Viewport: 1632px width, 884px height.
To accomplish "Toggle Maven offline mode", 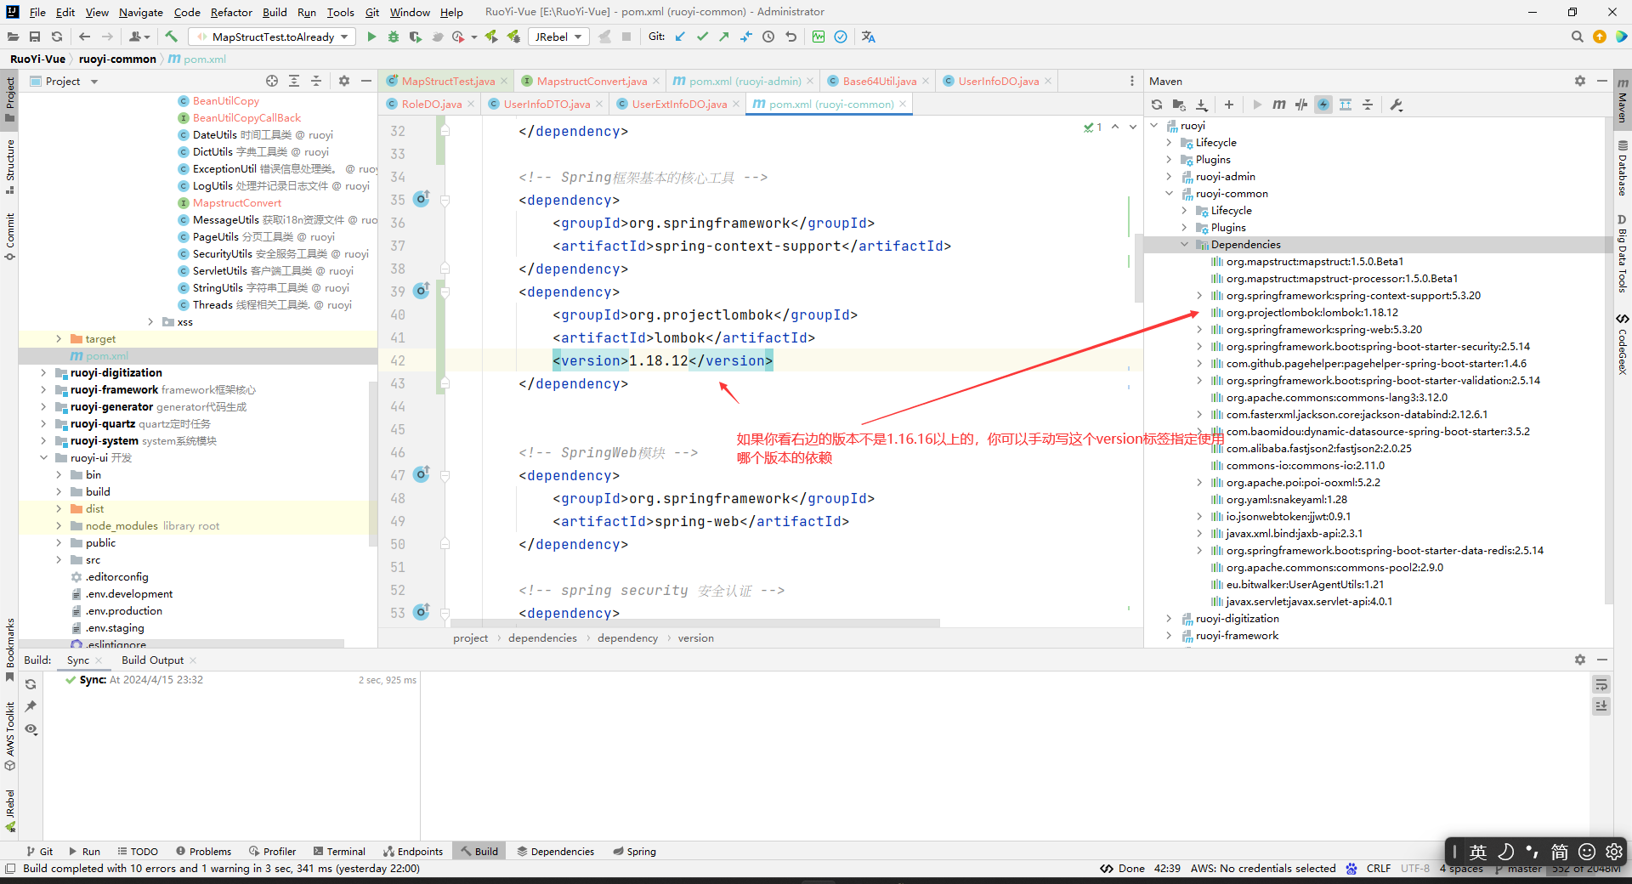I will (x=1323, y=105).
